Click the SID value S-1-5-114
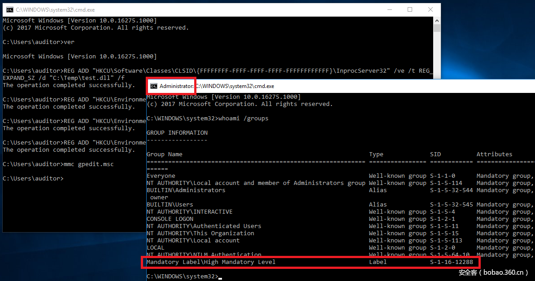This screenshot has height=281, width=535. (x=446, y=183)
